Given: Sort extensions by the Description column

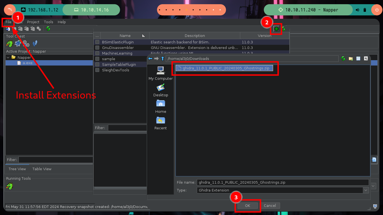Looking at the screenshot, I should (195, 36).
